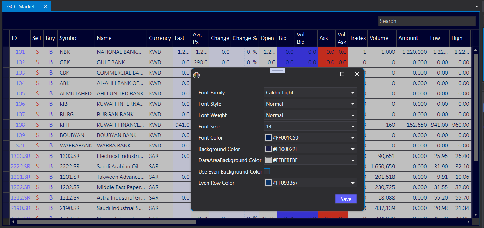
Task: Click the Buy button for BURG
Action: point(51,115)
